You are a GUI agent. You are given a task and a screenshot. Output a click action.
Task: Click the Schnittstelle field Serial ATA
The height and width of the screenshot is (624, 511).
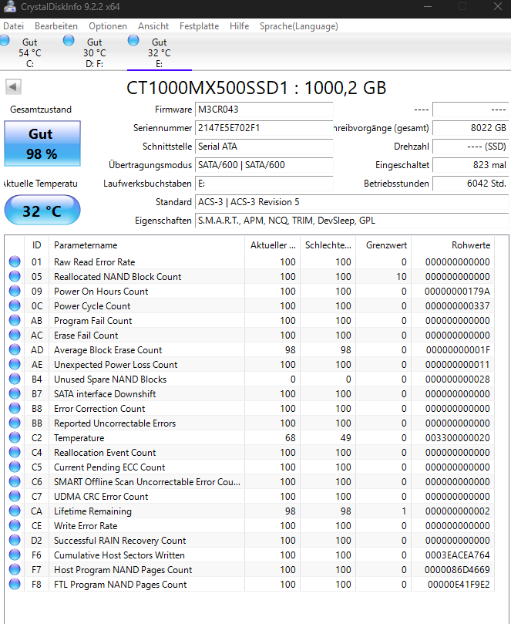click(264, 147)
